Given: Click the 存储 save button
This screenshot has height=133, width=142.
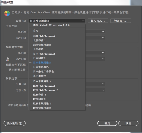Looking at the screenshot, I should click(x=121, y=21).
